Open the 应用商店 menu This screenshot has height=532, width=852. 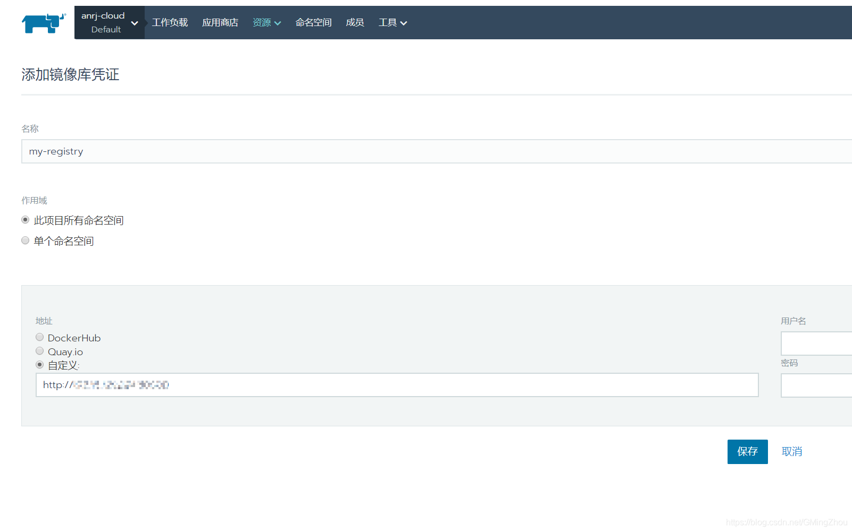pyautogui.click(x=220, y=22)
